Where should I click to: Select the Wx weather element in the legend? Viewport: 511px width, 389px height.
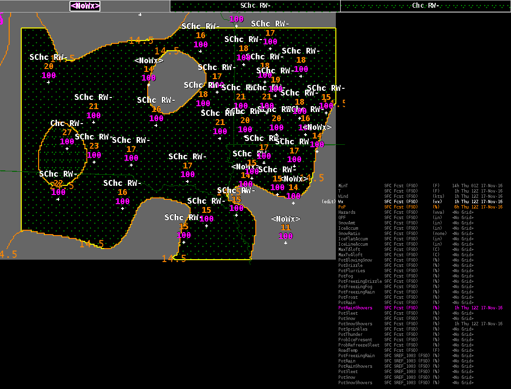[341, 202]
